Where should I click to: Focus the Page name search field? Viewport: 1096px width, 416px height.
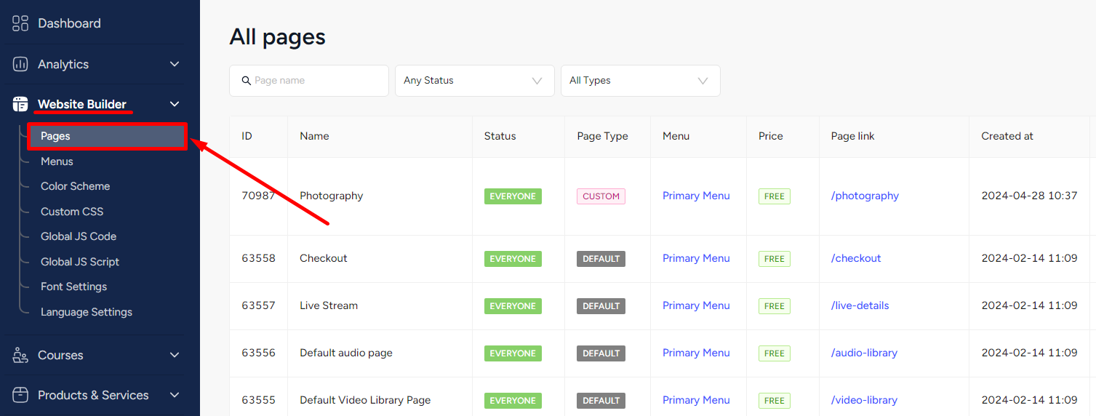point(309,81)
